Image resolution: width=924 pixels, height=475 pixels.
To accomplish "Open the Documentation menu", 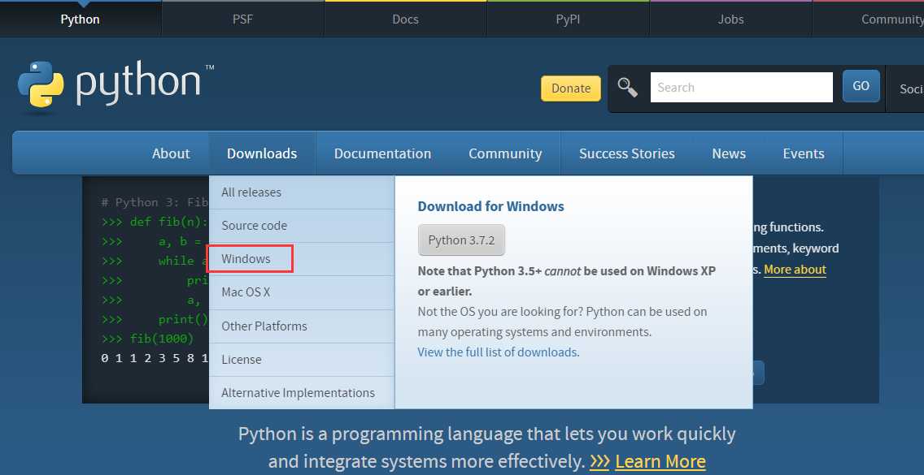I will coord(382,153).
